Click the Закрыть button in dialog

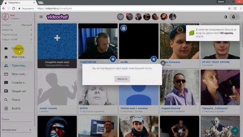pyautogui.click(x=122, y=79)
